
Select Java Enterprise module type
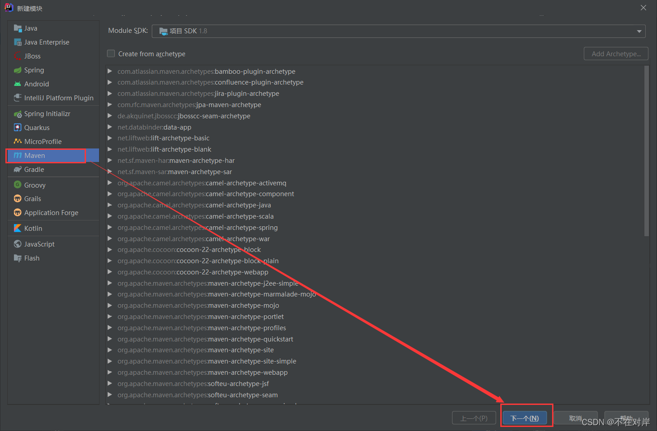point(47,42)
